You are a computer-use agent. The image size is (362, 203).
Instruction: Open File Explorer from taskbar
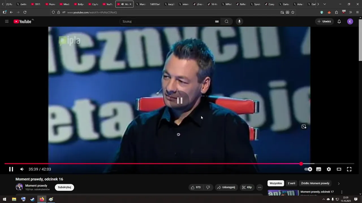14,199
